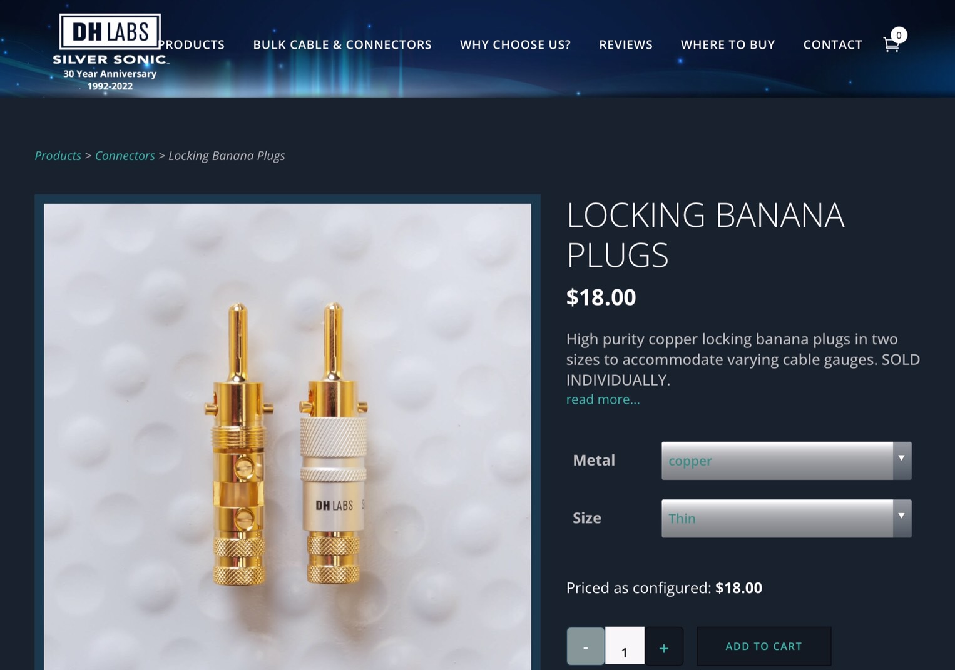Open the Thin size selection box
Image resolution: width=955 pixels, height=670 pixels.
[x=786, y=518]
